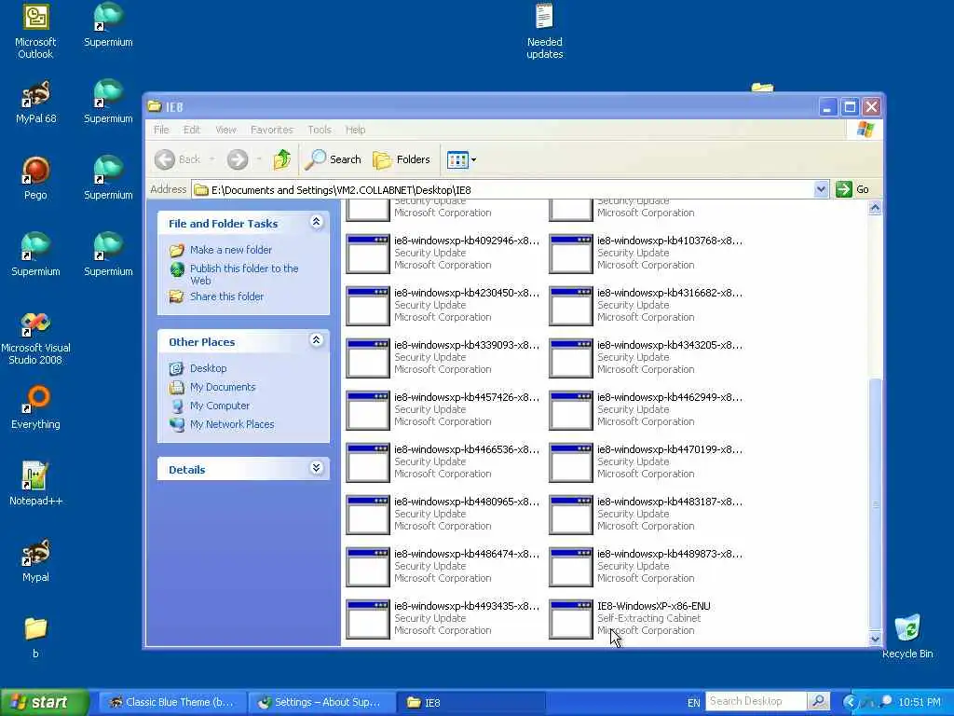Screen dimensions: 954x716
Task: Switch to Settings – About Supermium taskbar window
Action: tap(321, 703)
